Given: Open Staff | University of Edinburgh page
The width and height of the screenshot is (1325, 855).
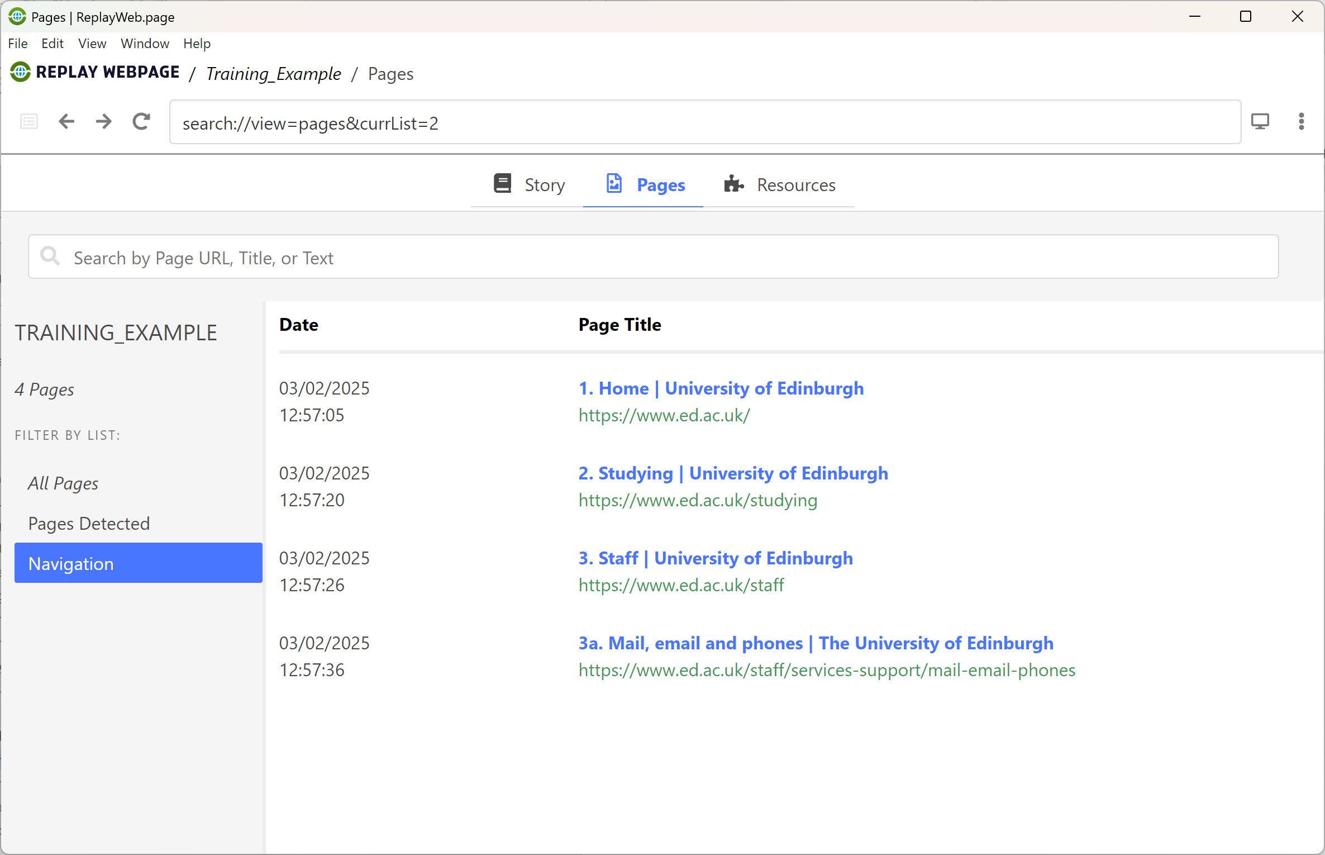Looking at the screenshot, I should point(716,558).
